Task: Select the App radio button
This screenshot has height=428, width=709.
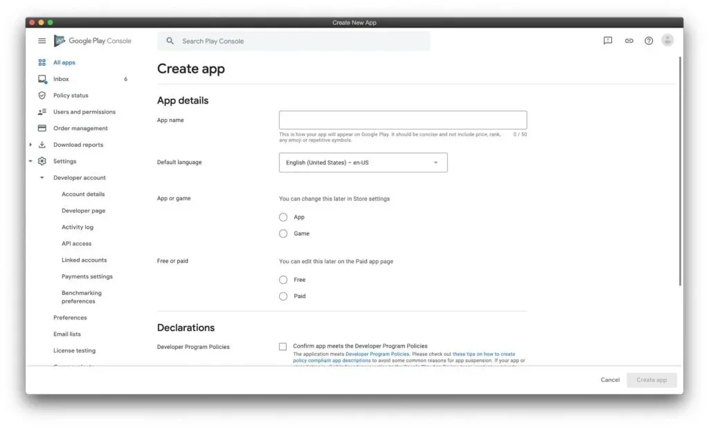Action: pyautogui.click(x=283, y=217)
